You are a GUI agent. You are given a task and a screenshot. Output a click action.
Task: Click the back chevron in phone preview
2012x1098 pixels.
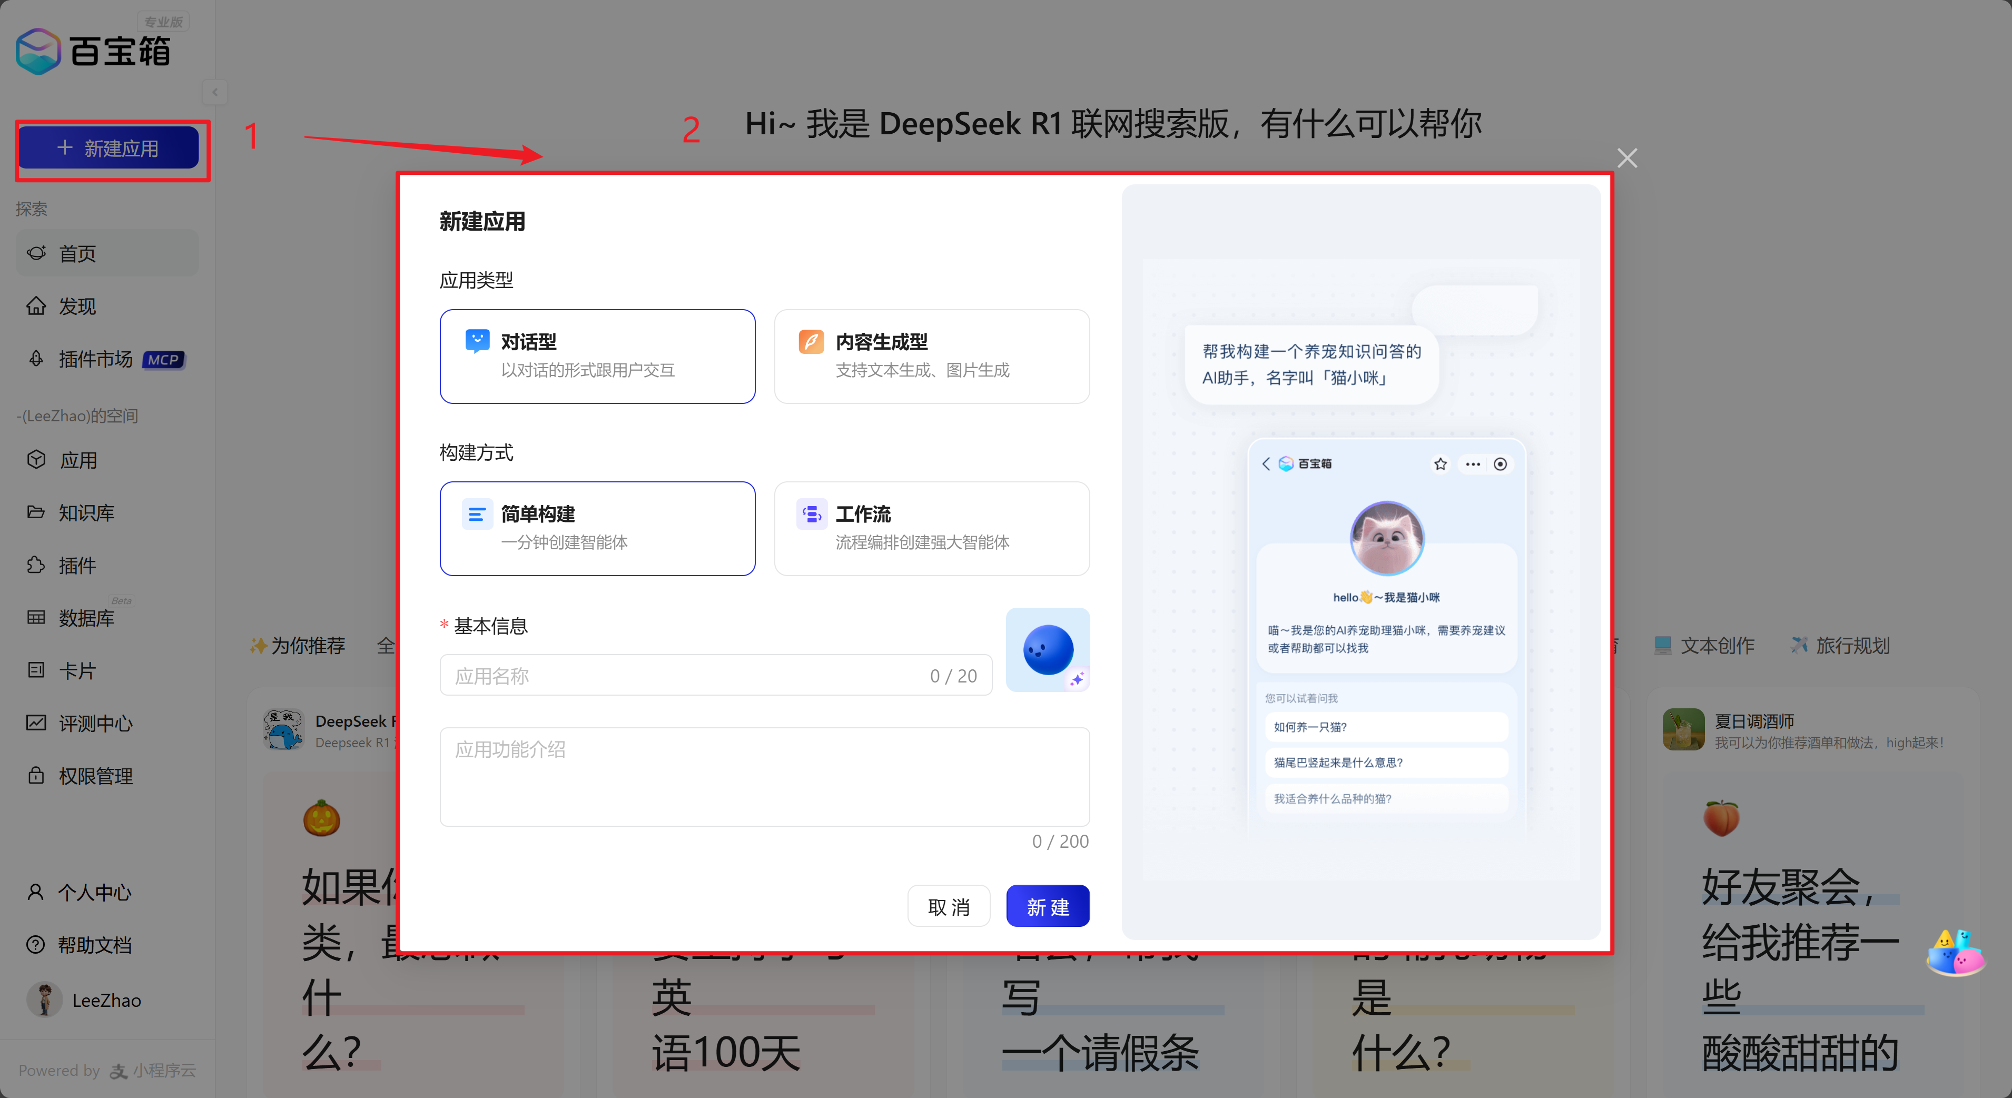point(1266,464)
